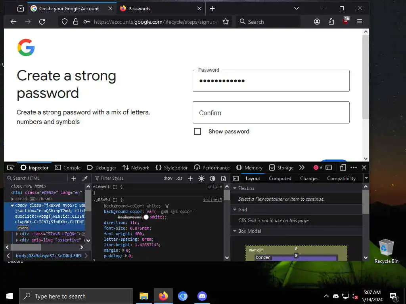The image size is (406, 304).
Task: Click the site security lock icon
Action: click(76, 22)
